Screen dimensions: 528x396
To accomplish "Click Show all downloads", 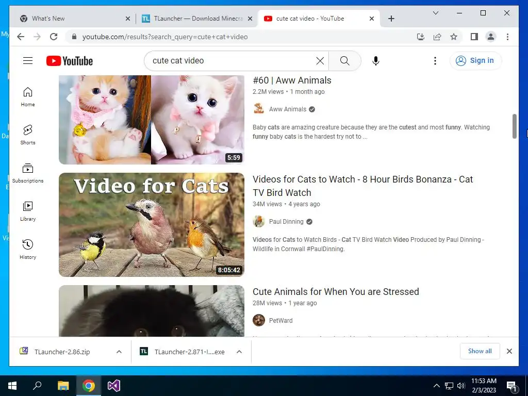I will (480, 351).
